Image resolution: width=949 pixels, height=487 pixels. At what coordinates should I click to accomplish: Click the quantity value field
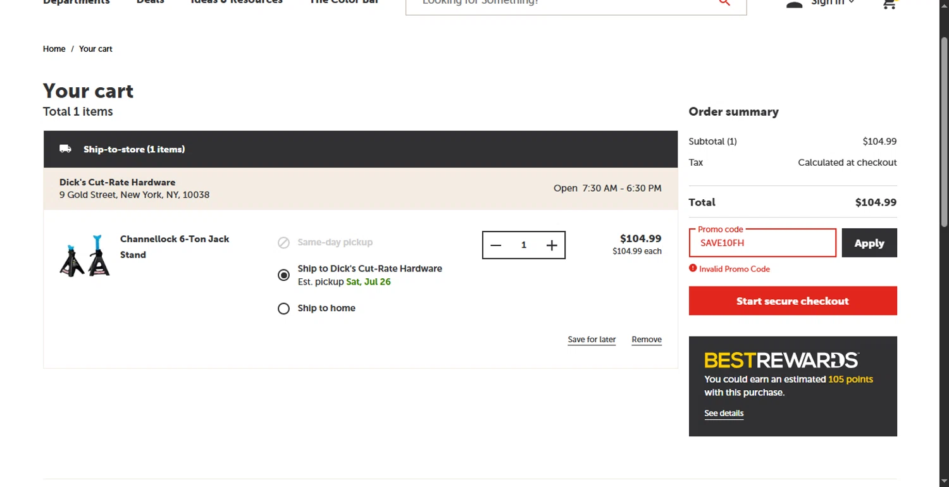pyautogui.click(x=524, y=245)
